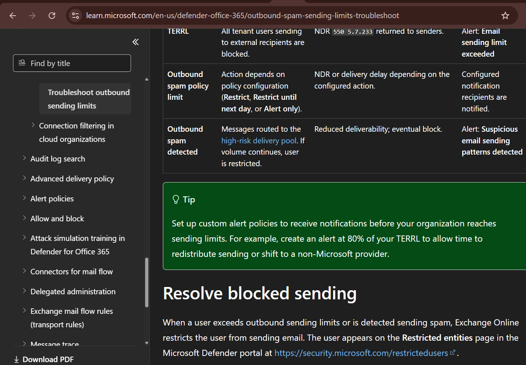Click the NDR code 550 5.7.233
Viewport: 526px width, 365px height.
(353, 32)
